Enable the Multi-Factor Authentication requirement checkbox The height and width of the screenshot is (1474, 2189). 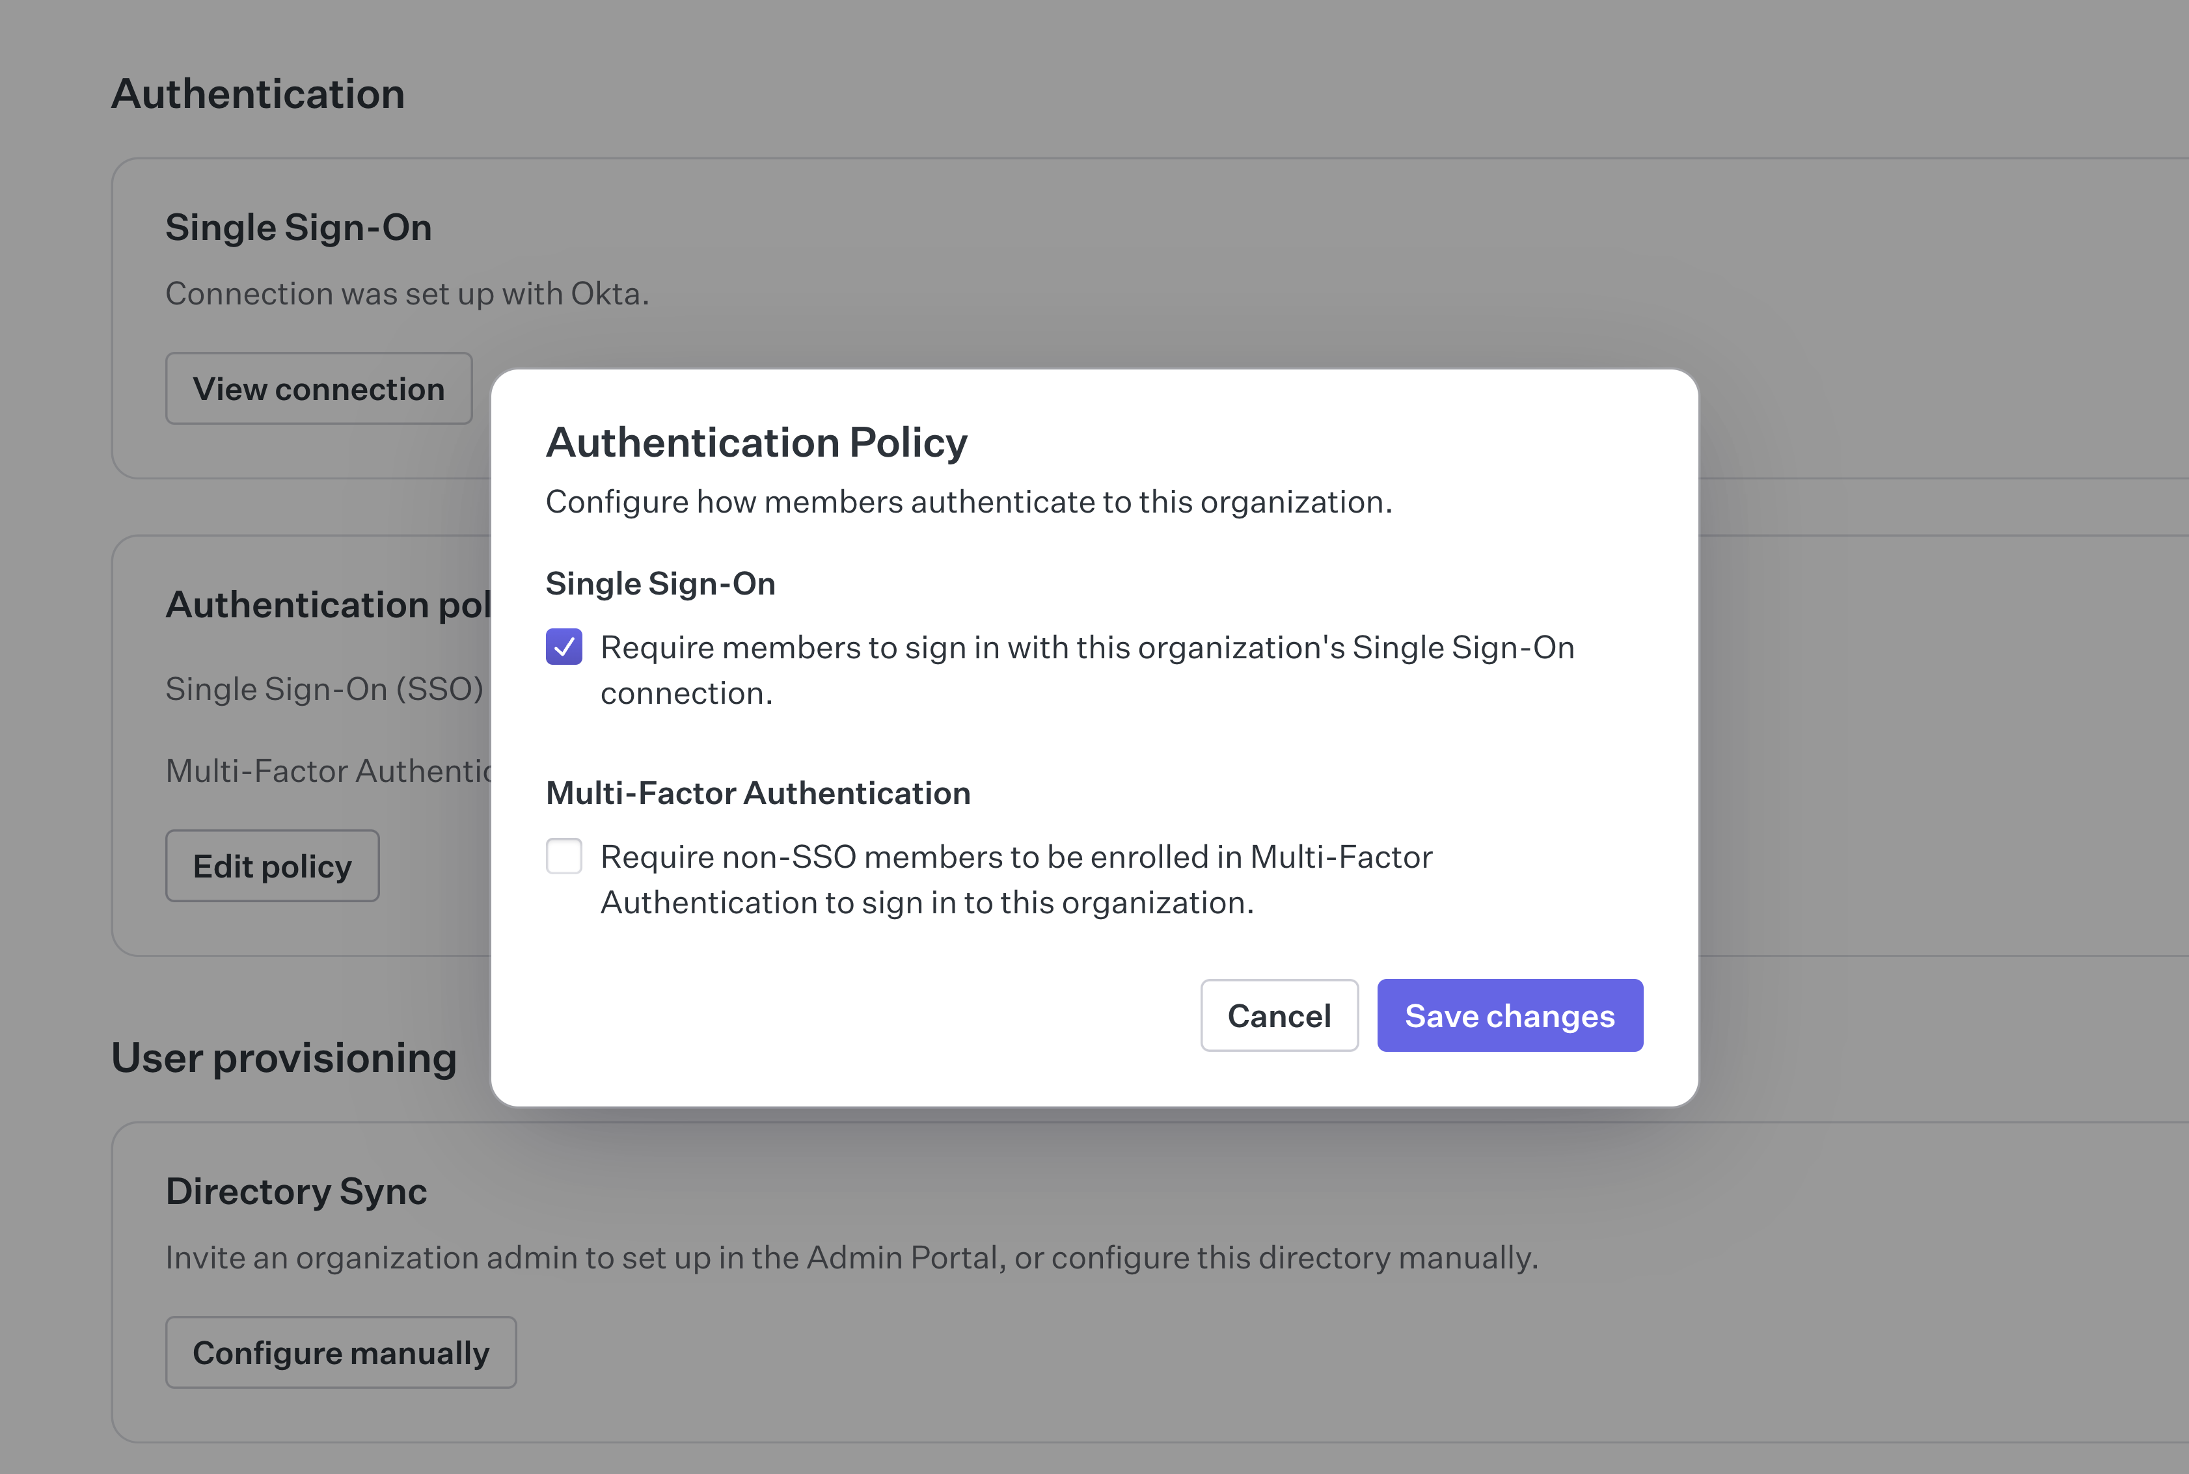(x=564, y=857)
